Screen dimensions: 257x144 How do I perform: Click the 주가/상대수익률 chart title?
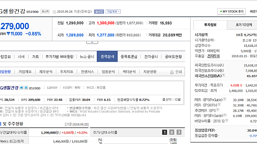click(105, 132)
